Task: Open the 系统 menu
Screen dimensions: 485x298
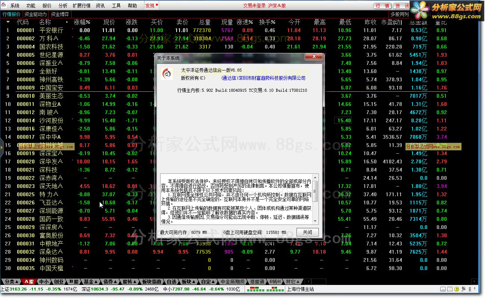Action: pyautogui.click(x=15, y=6)
